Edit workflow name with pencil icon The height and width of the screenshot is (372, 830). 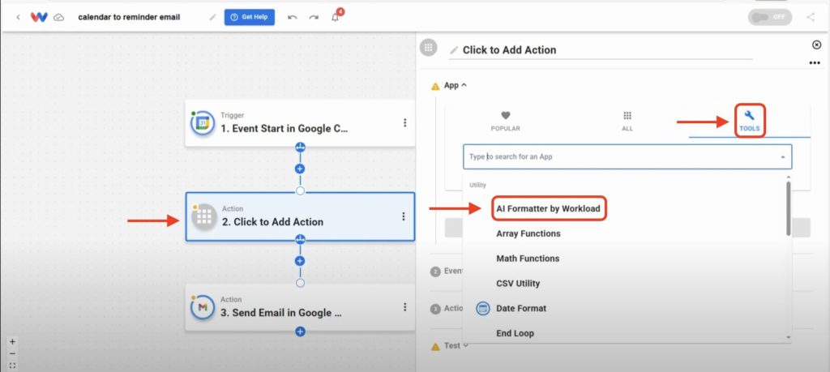[x=213, y=17]
